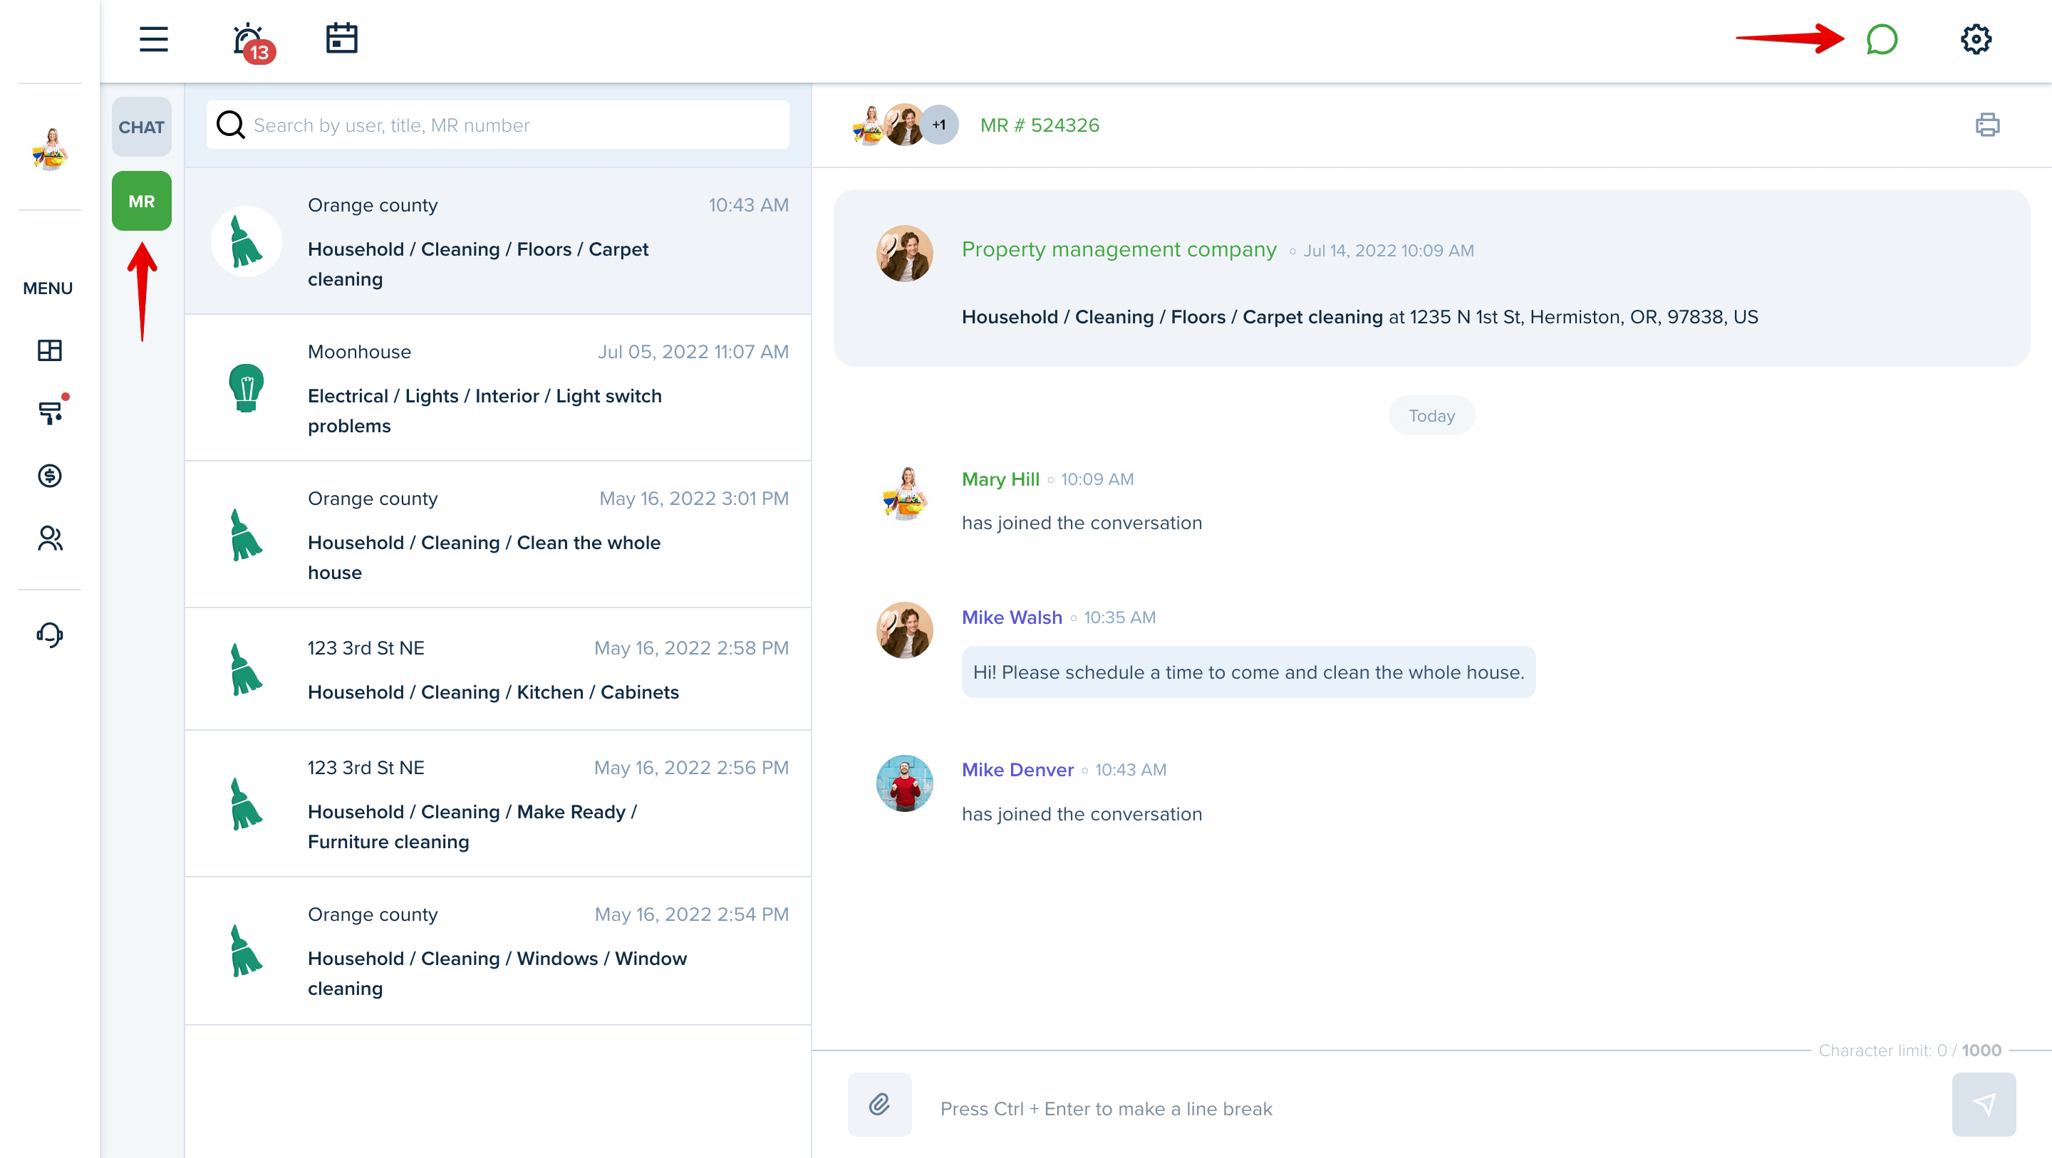Image resolution: width=2052 pixels, height=1158 pixels.
Task: Click the Jul 05, 2022 11:07 AM timestamp
Action: click(x=693, y=351)
